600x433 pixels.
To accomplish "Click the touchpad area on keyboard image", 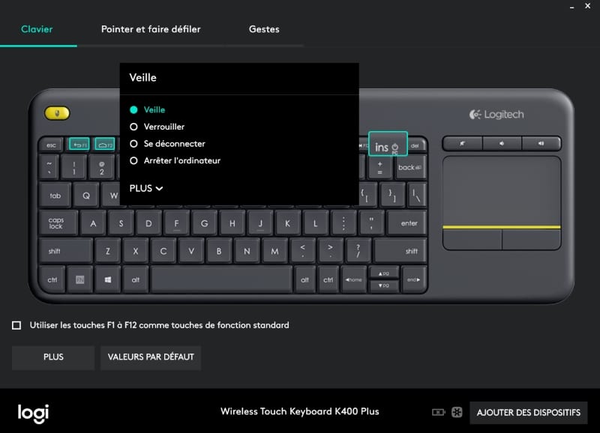I will tap(502, 190).
